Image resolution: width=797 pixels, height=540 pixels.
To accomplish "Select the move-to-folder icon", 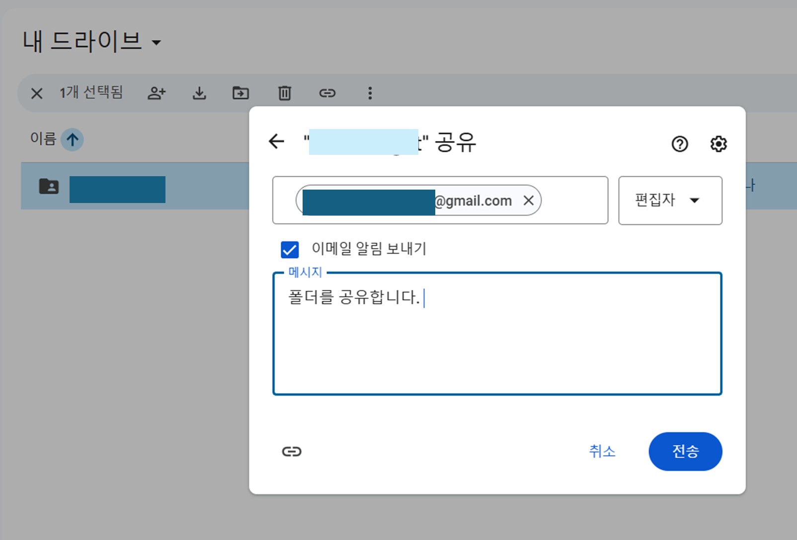I will click(x=240, y=93).
